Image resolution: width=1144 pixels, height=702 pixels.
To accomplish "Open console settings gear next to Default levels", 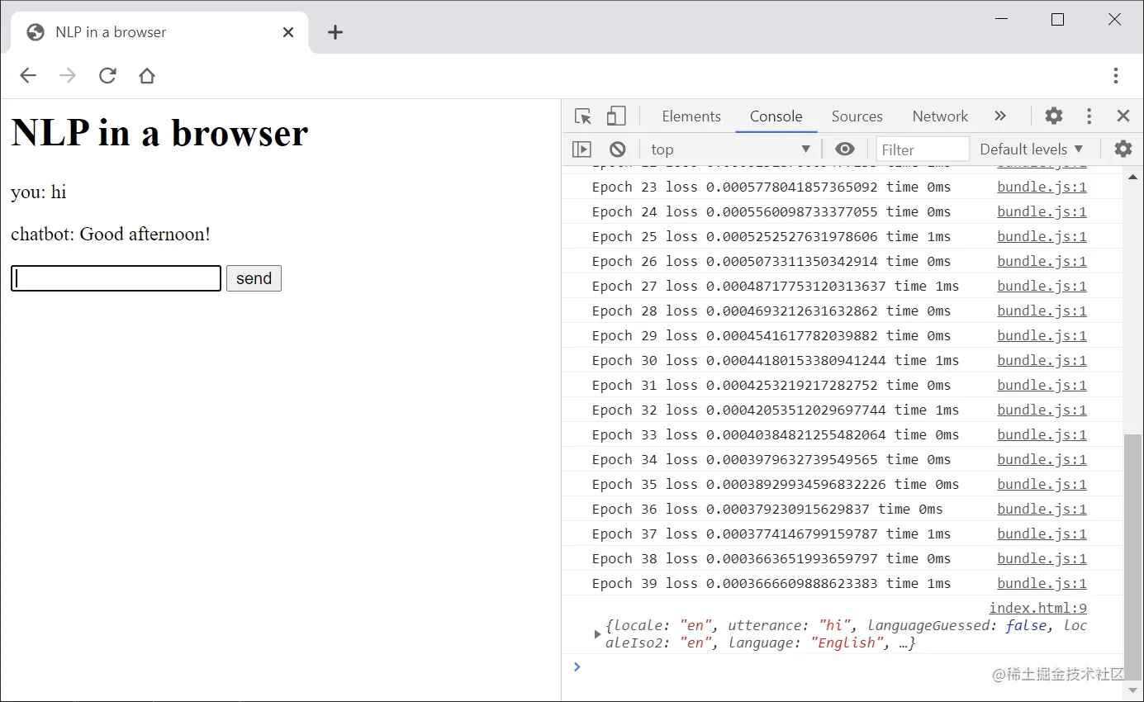I will coord(1123,149).
